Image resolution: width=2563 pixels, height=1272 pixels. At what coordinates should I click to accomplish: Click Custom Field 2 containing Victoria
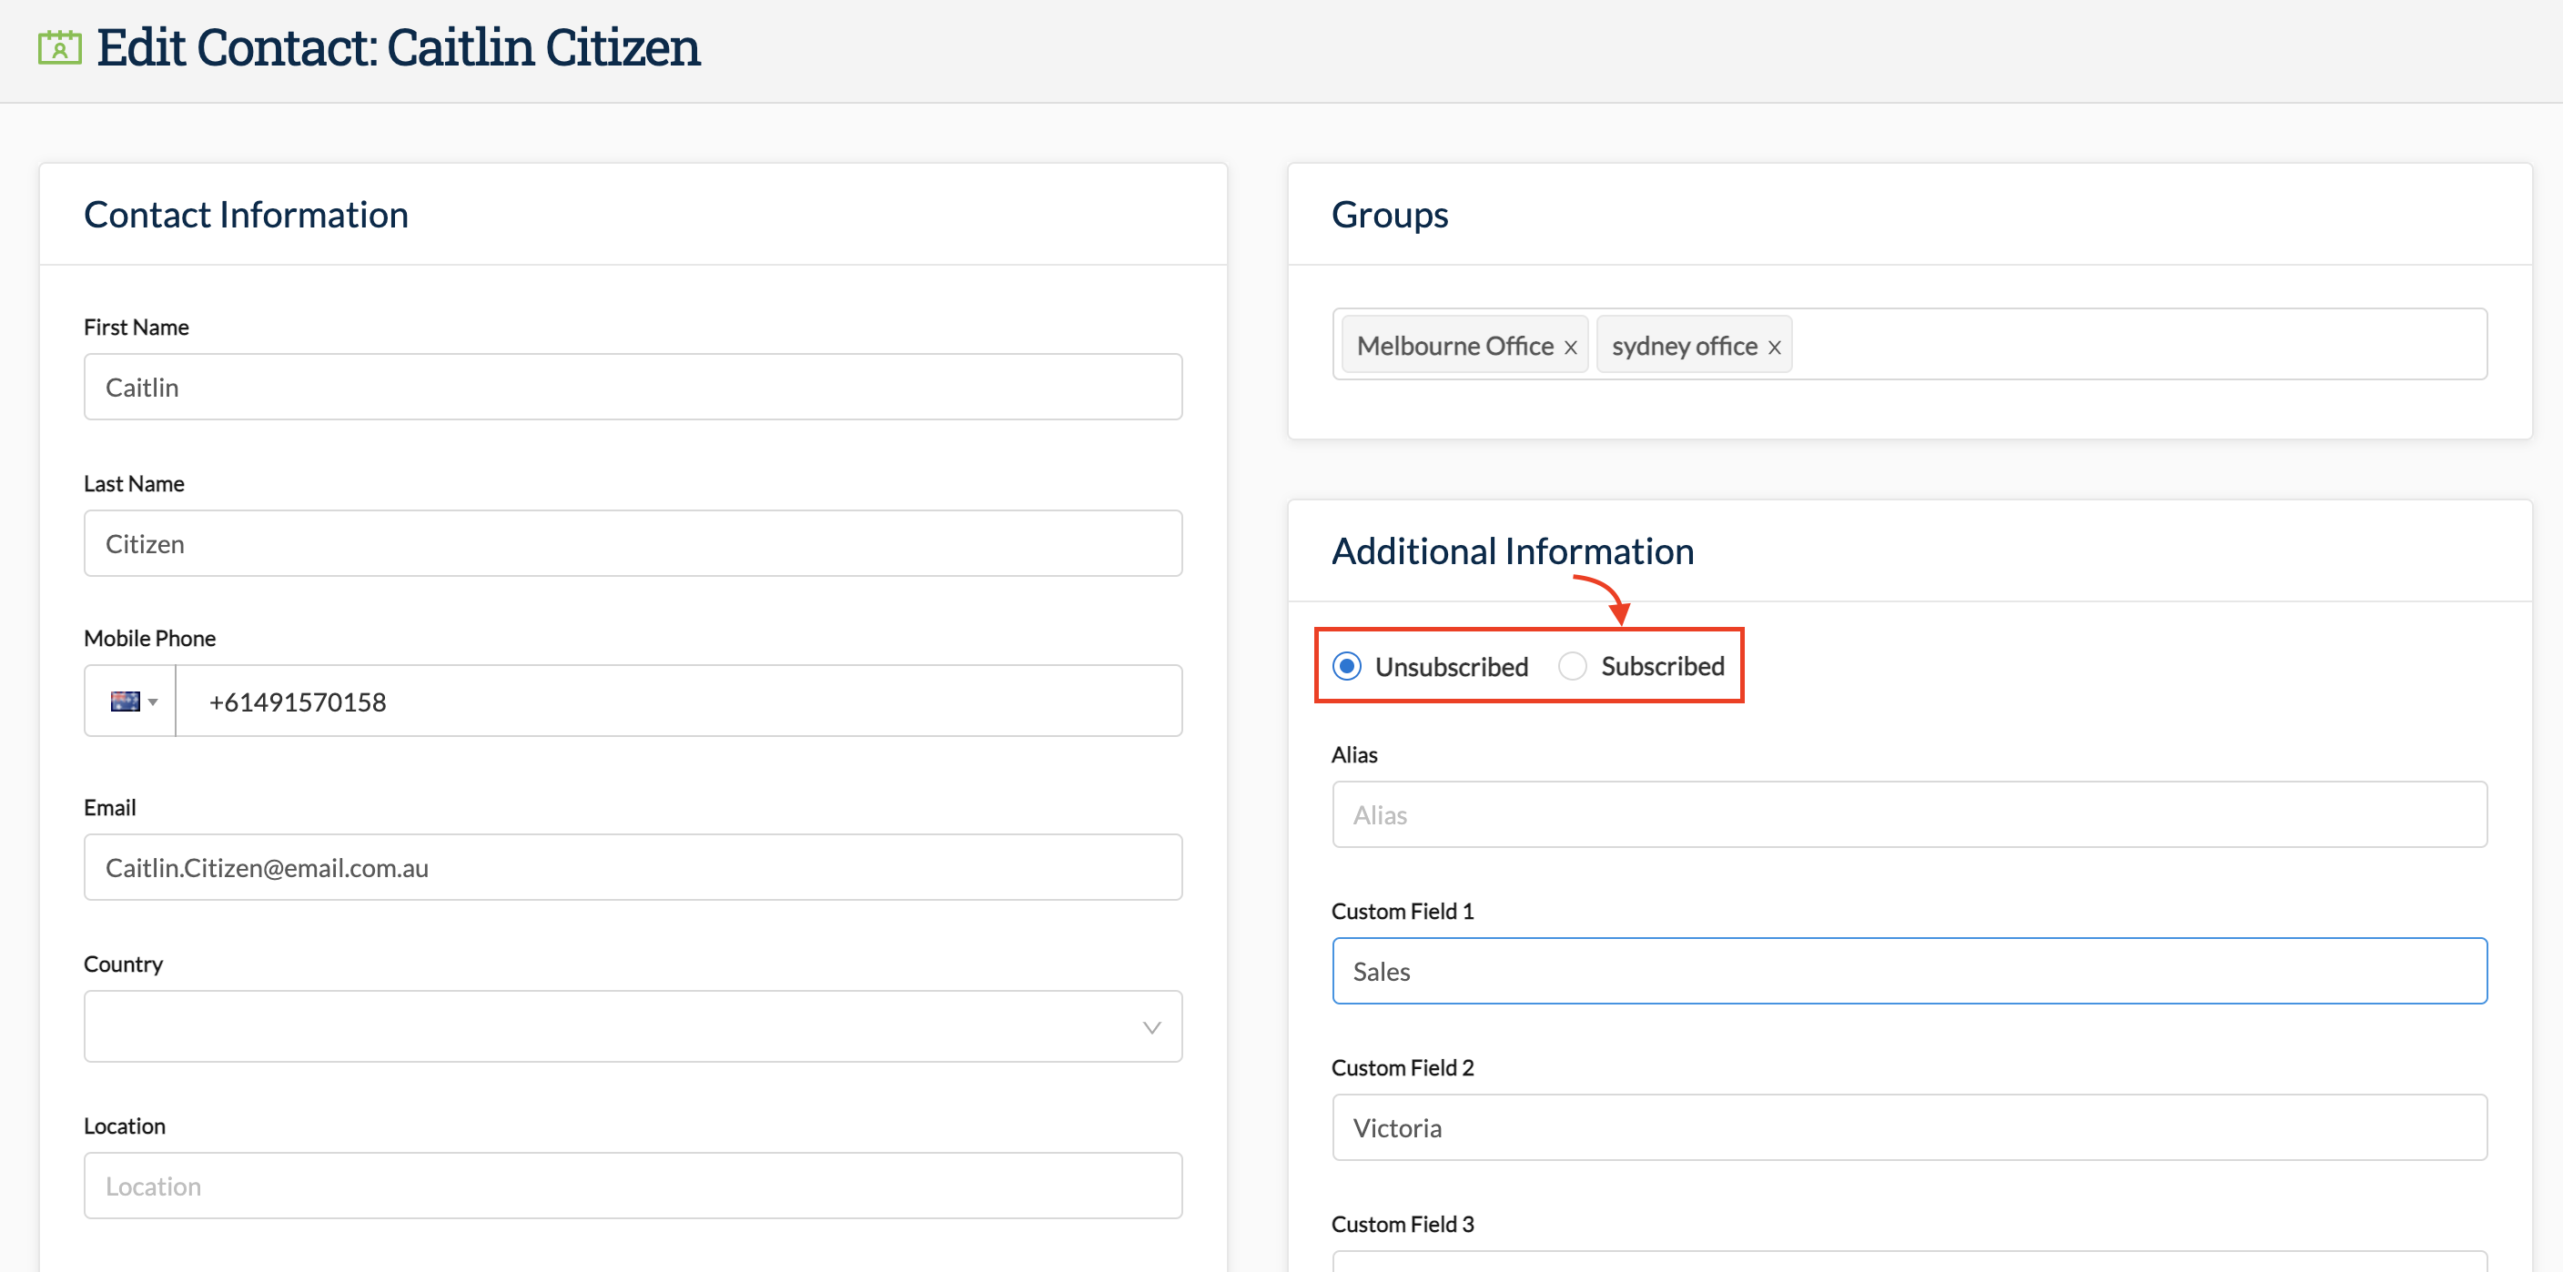coord(1909,1126)
